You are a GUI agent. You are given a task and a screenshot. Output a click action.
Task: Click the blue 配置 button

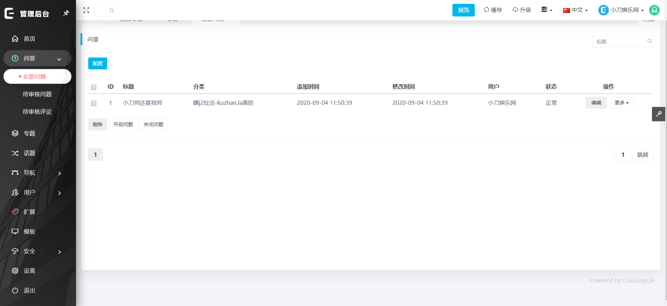tap(97, 63)
